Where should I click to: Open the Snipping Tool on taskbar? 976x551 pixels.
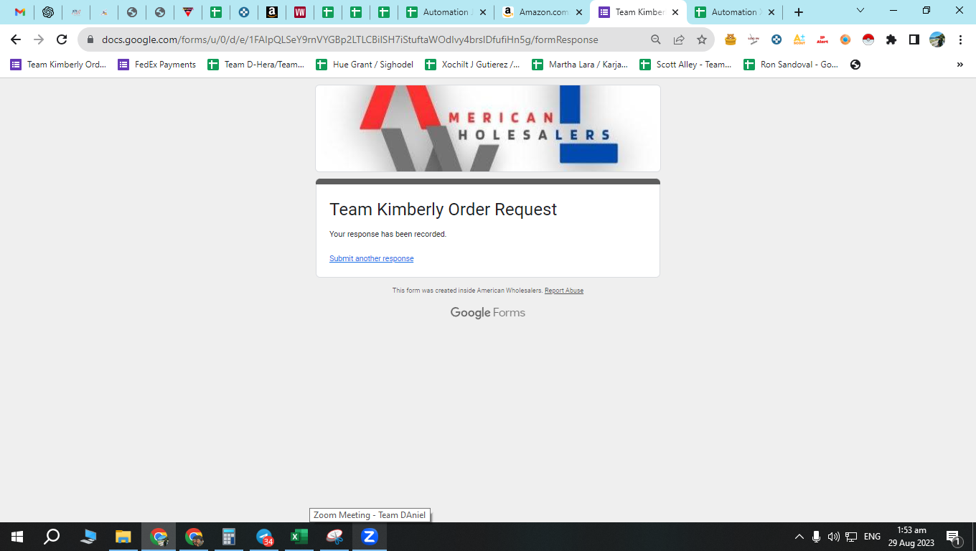point(334,537)
